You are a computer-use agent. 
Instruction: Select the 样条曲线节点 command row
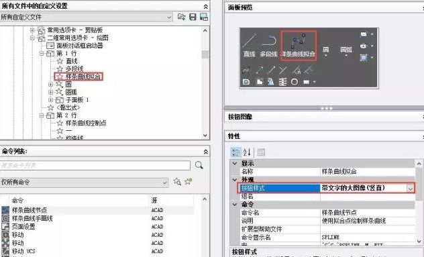[x=97, y=210]
